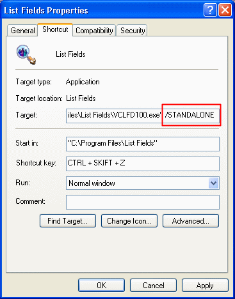235x299 pixels.
Task: Close the List Fields Properties dialog
Action: tap(225, 10)
